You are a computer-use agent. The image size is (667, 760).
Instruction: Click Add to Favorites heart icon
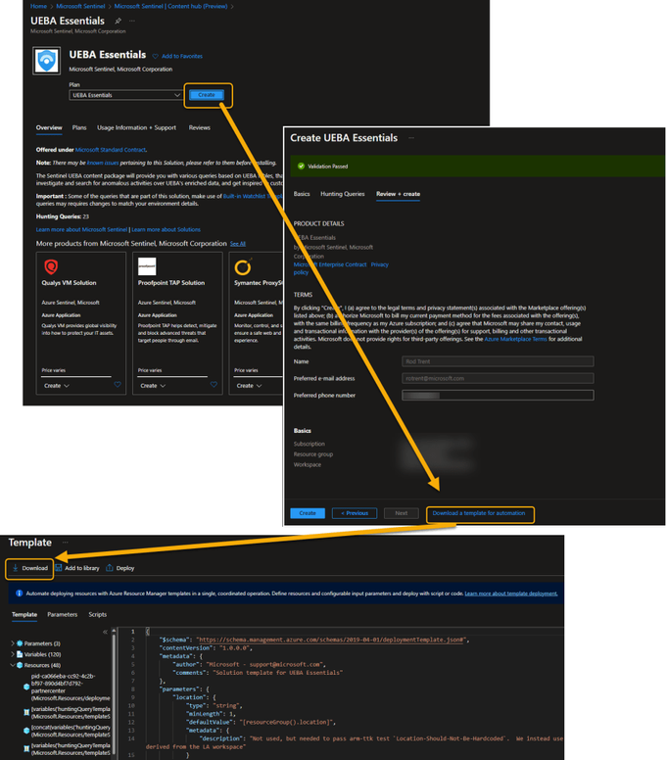(155, 56)
